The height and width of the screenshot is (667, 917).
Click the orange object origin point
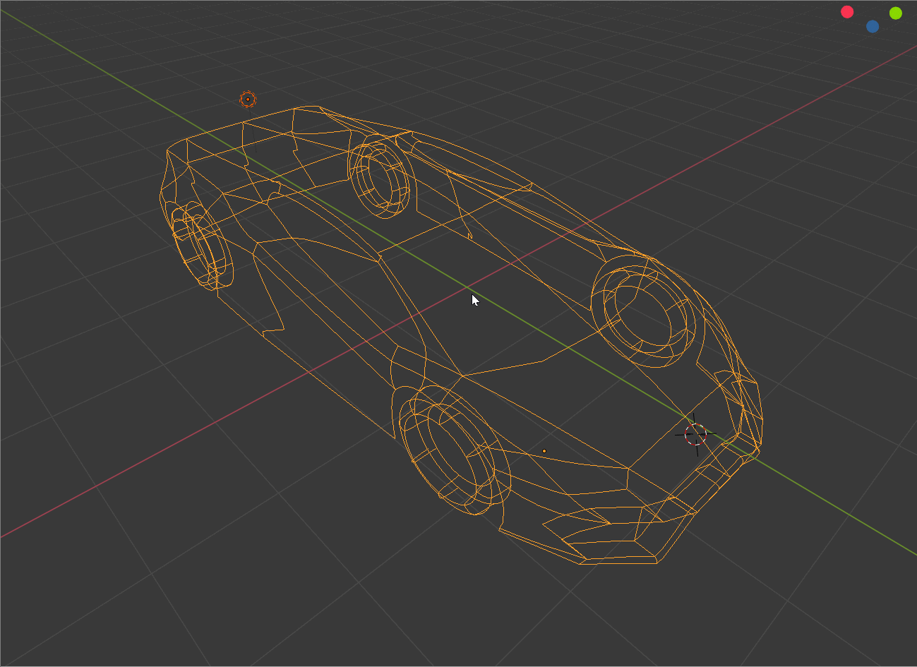[x=544, y=450]
